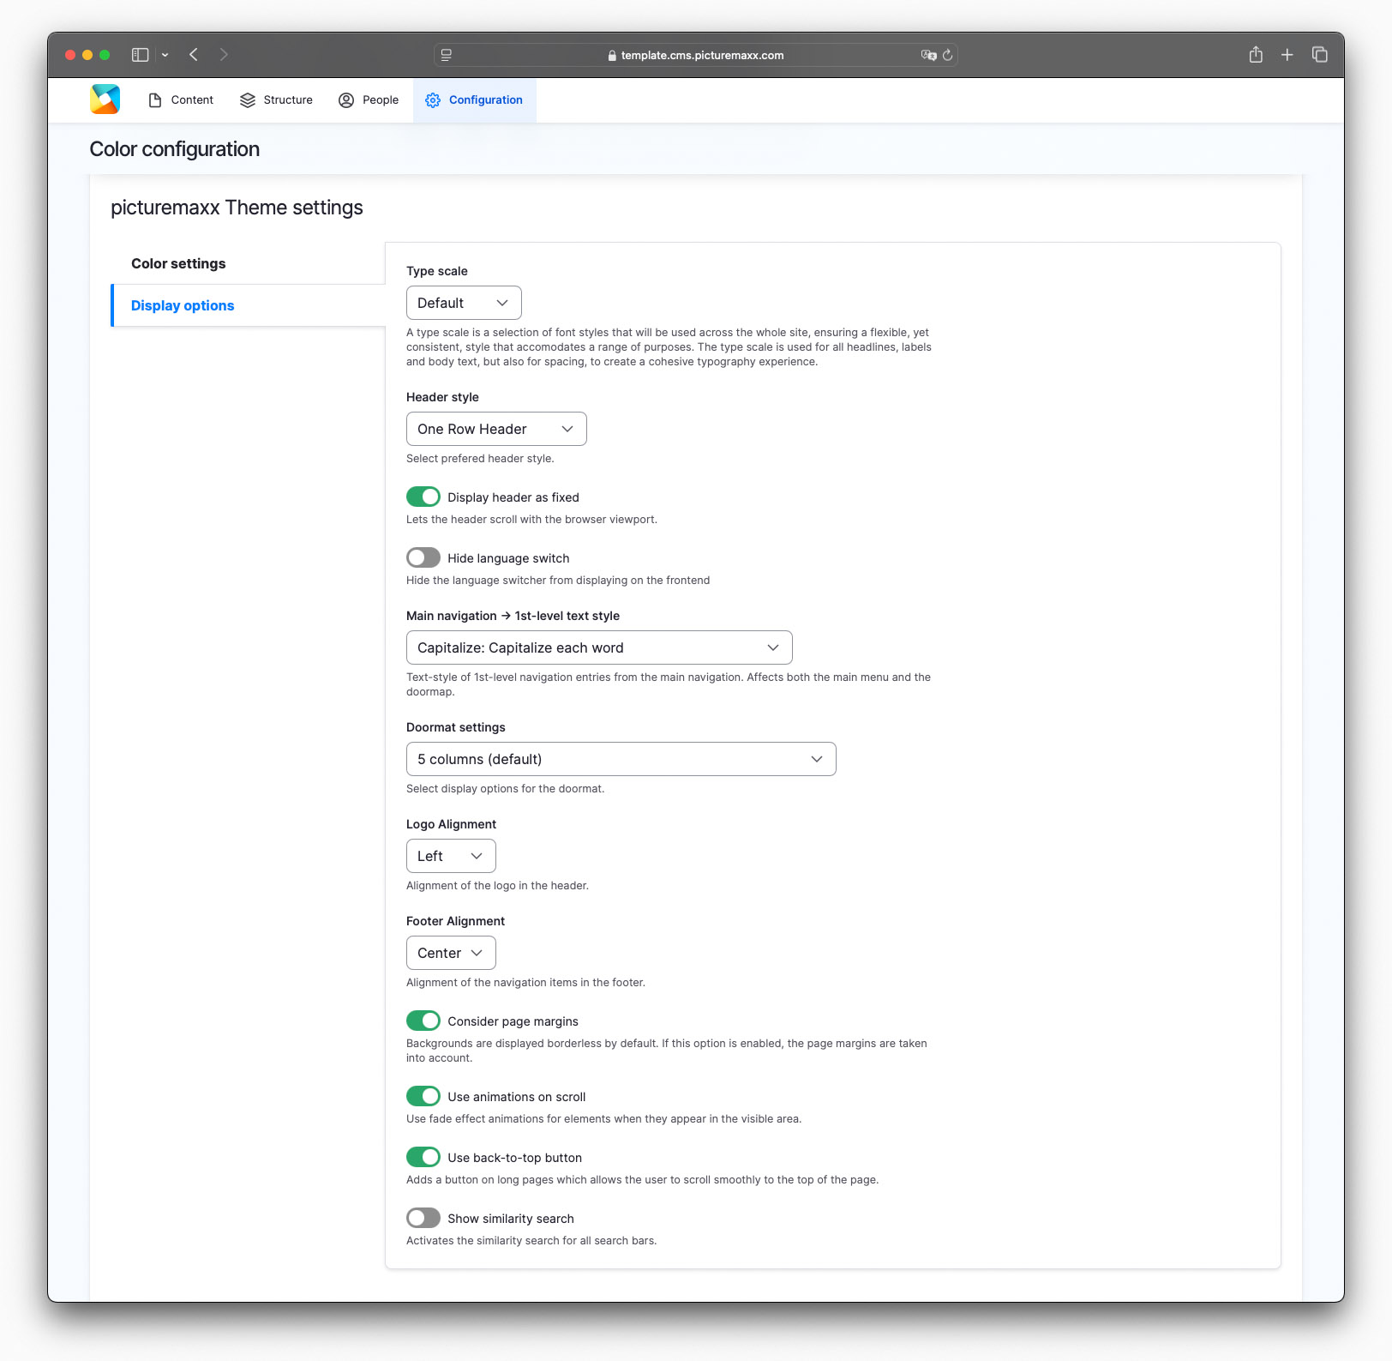
Task: Turn off Consider page margins toggle
Action: click(x=423, y=1021)
